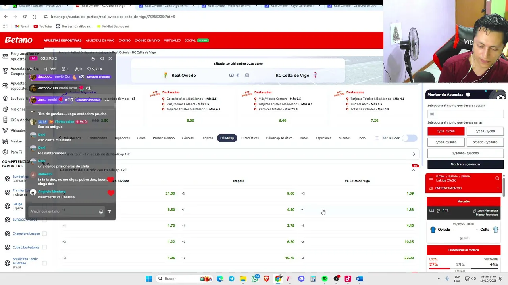Check the EUROCOPA 2028 checkbox
Screen dimensions: 508x285
click(x=44, y=220)
